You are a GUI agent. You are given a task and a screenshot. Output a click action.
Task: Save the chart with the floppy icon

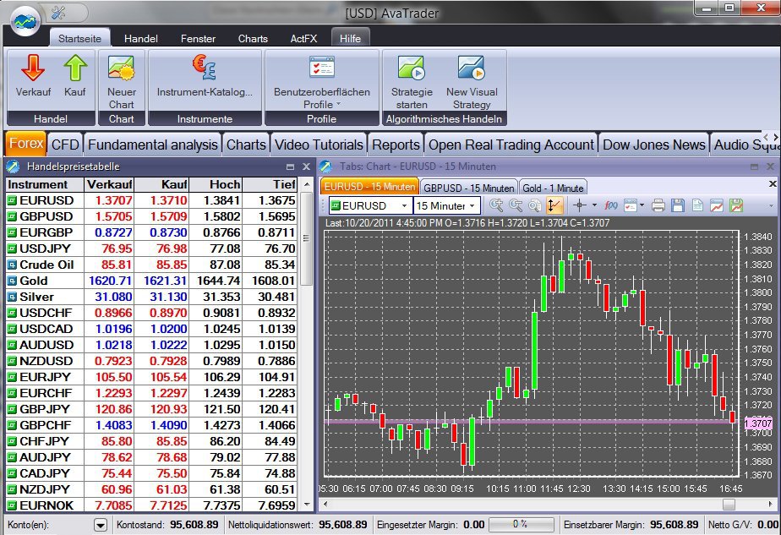[x=678, y=205]
